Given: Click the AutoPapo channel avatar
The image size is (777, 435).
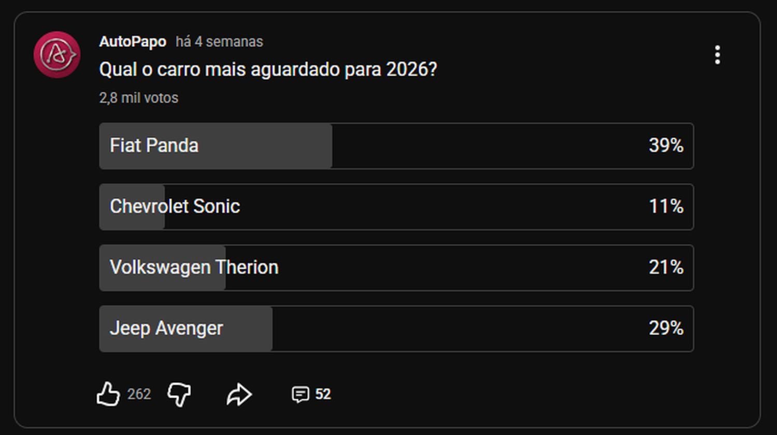Looking at the screenshot, I should tap(56, 54).
